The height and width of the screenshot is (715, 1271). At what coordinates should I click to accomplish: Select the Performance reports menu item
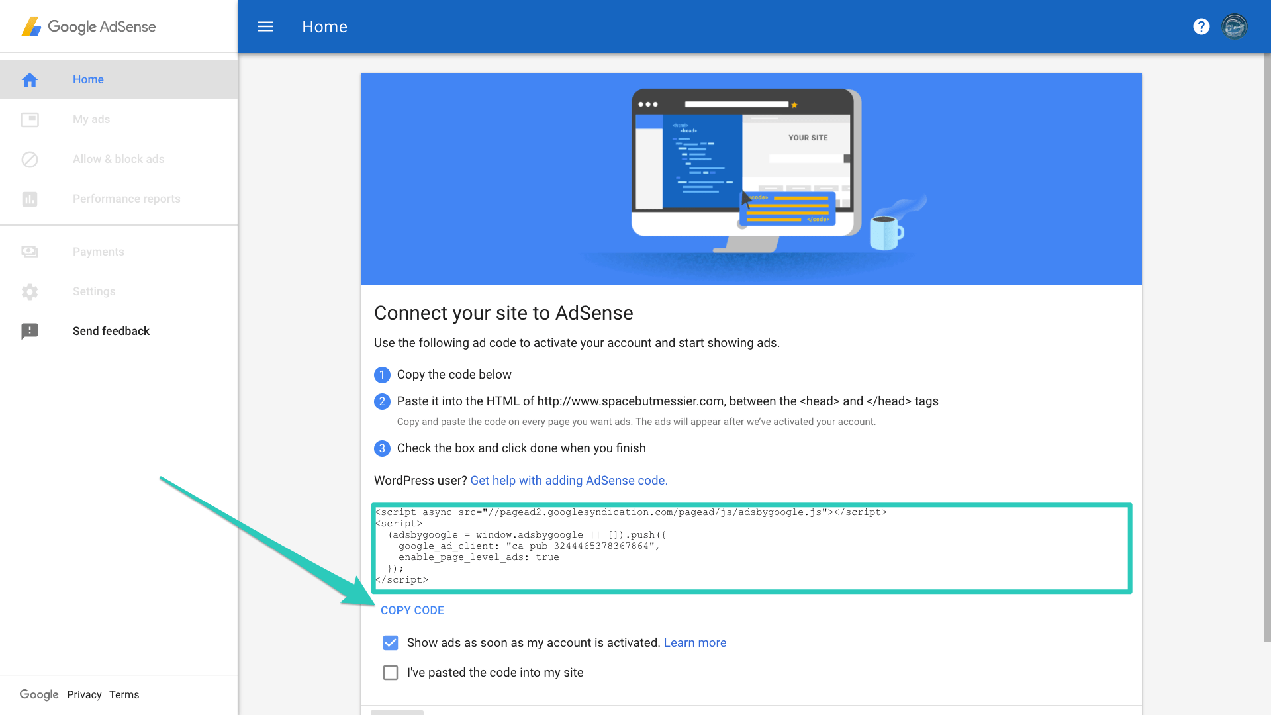point(126,199)
